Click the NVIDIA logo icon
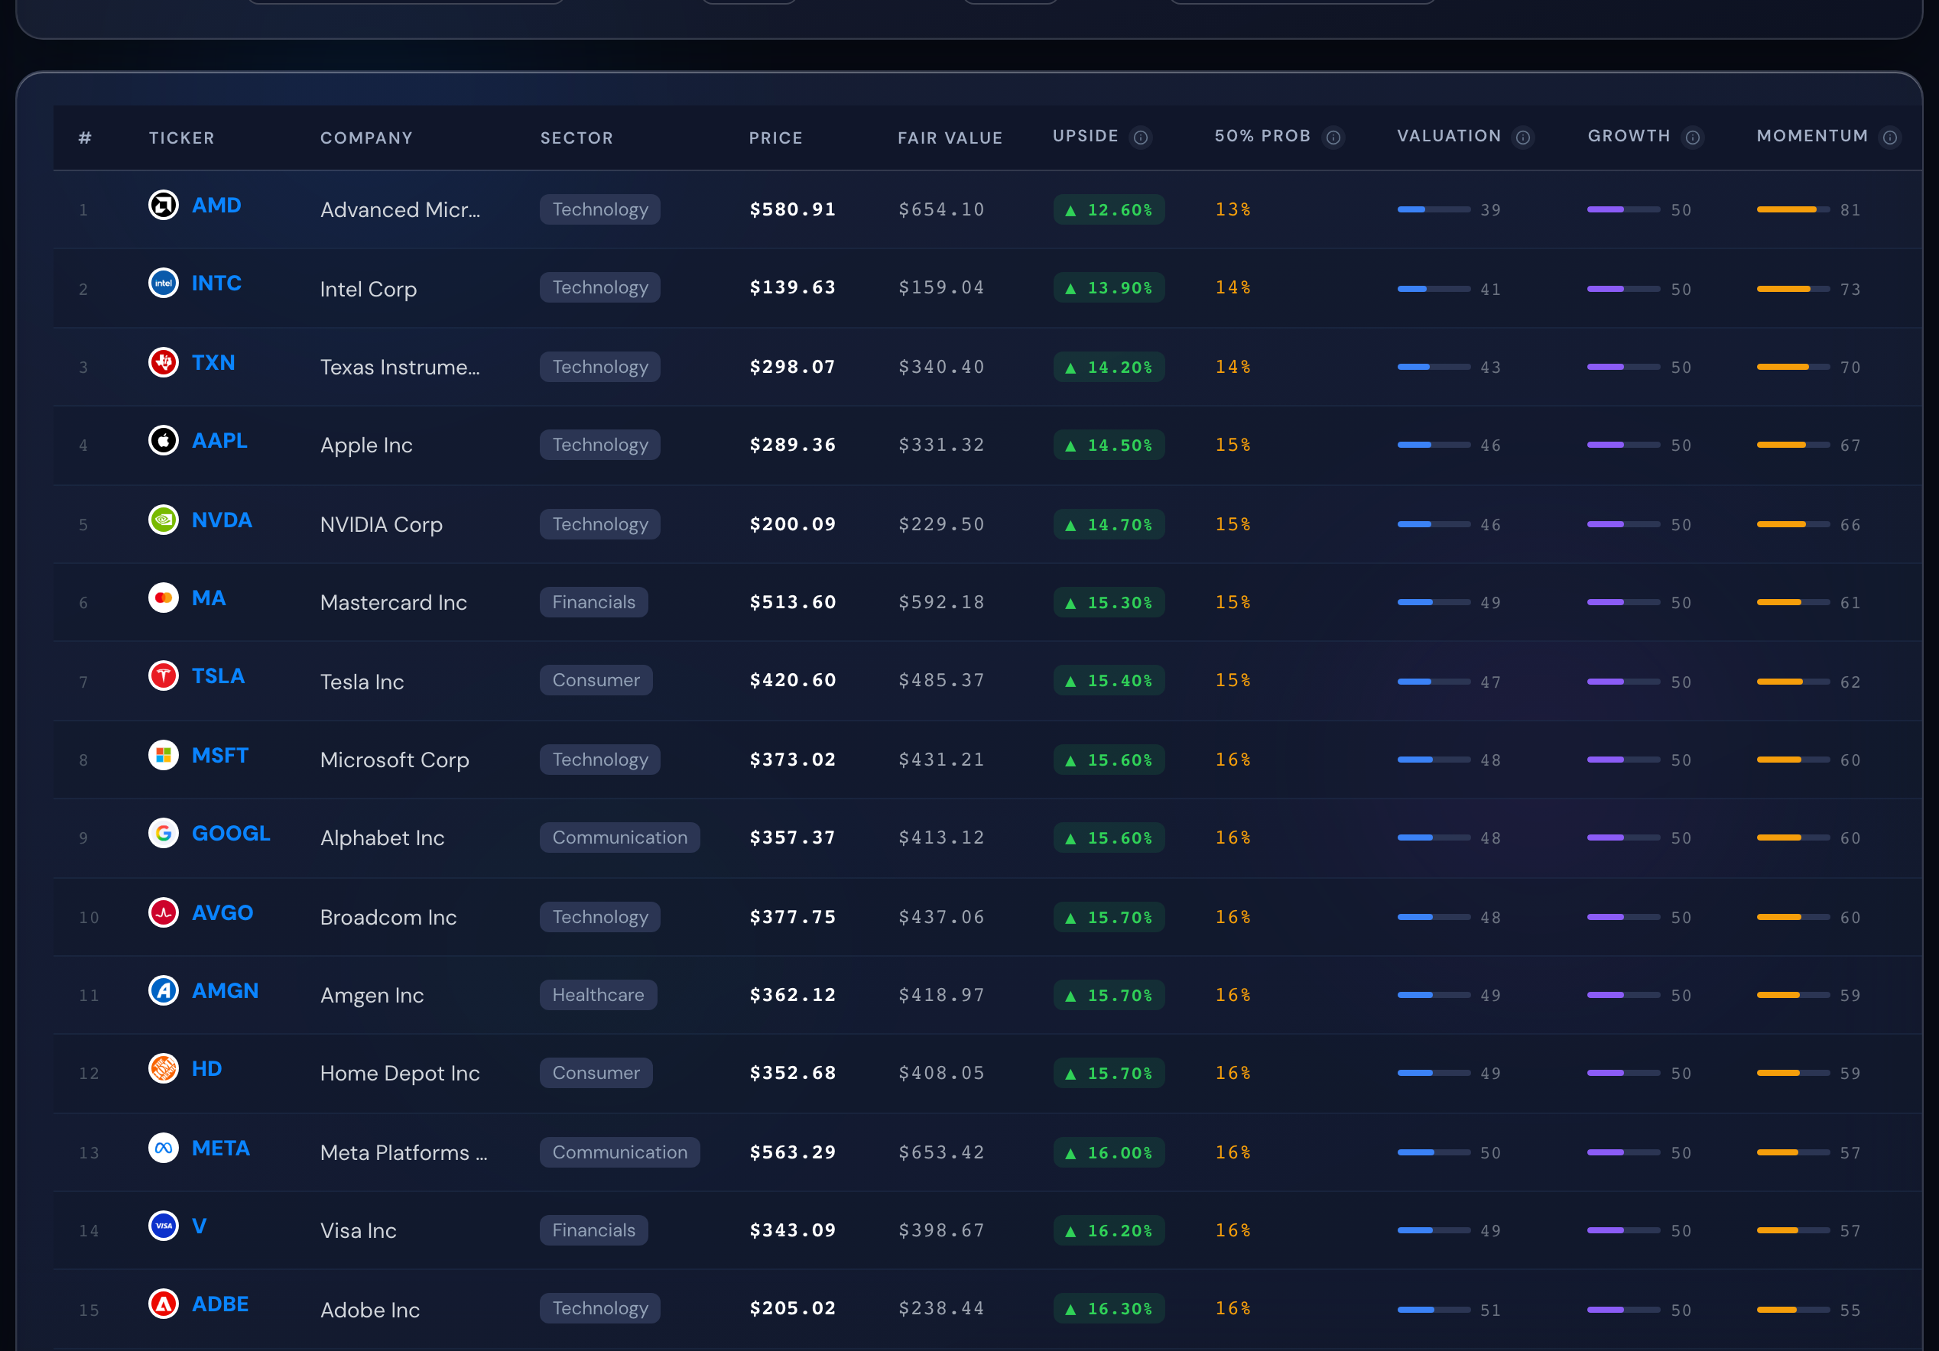The height and width of the screenshot is (1351, 1939). coord(163,520)
